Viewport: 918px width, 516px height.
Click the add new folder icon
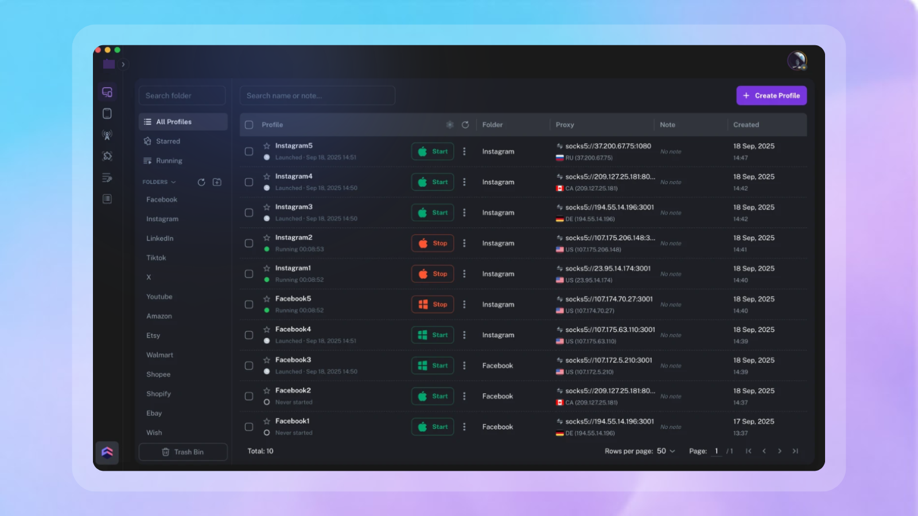[217, 182]
